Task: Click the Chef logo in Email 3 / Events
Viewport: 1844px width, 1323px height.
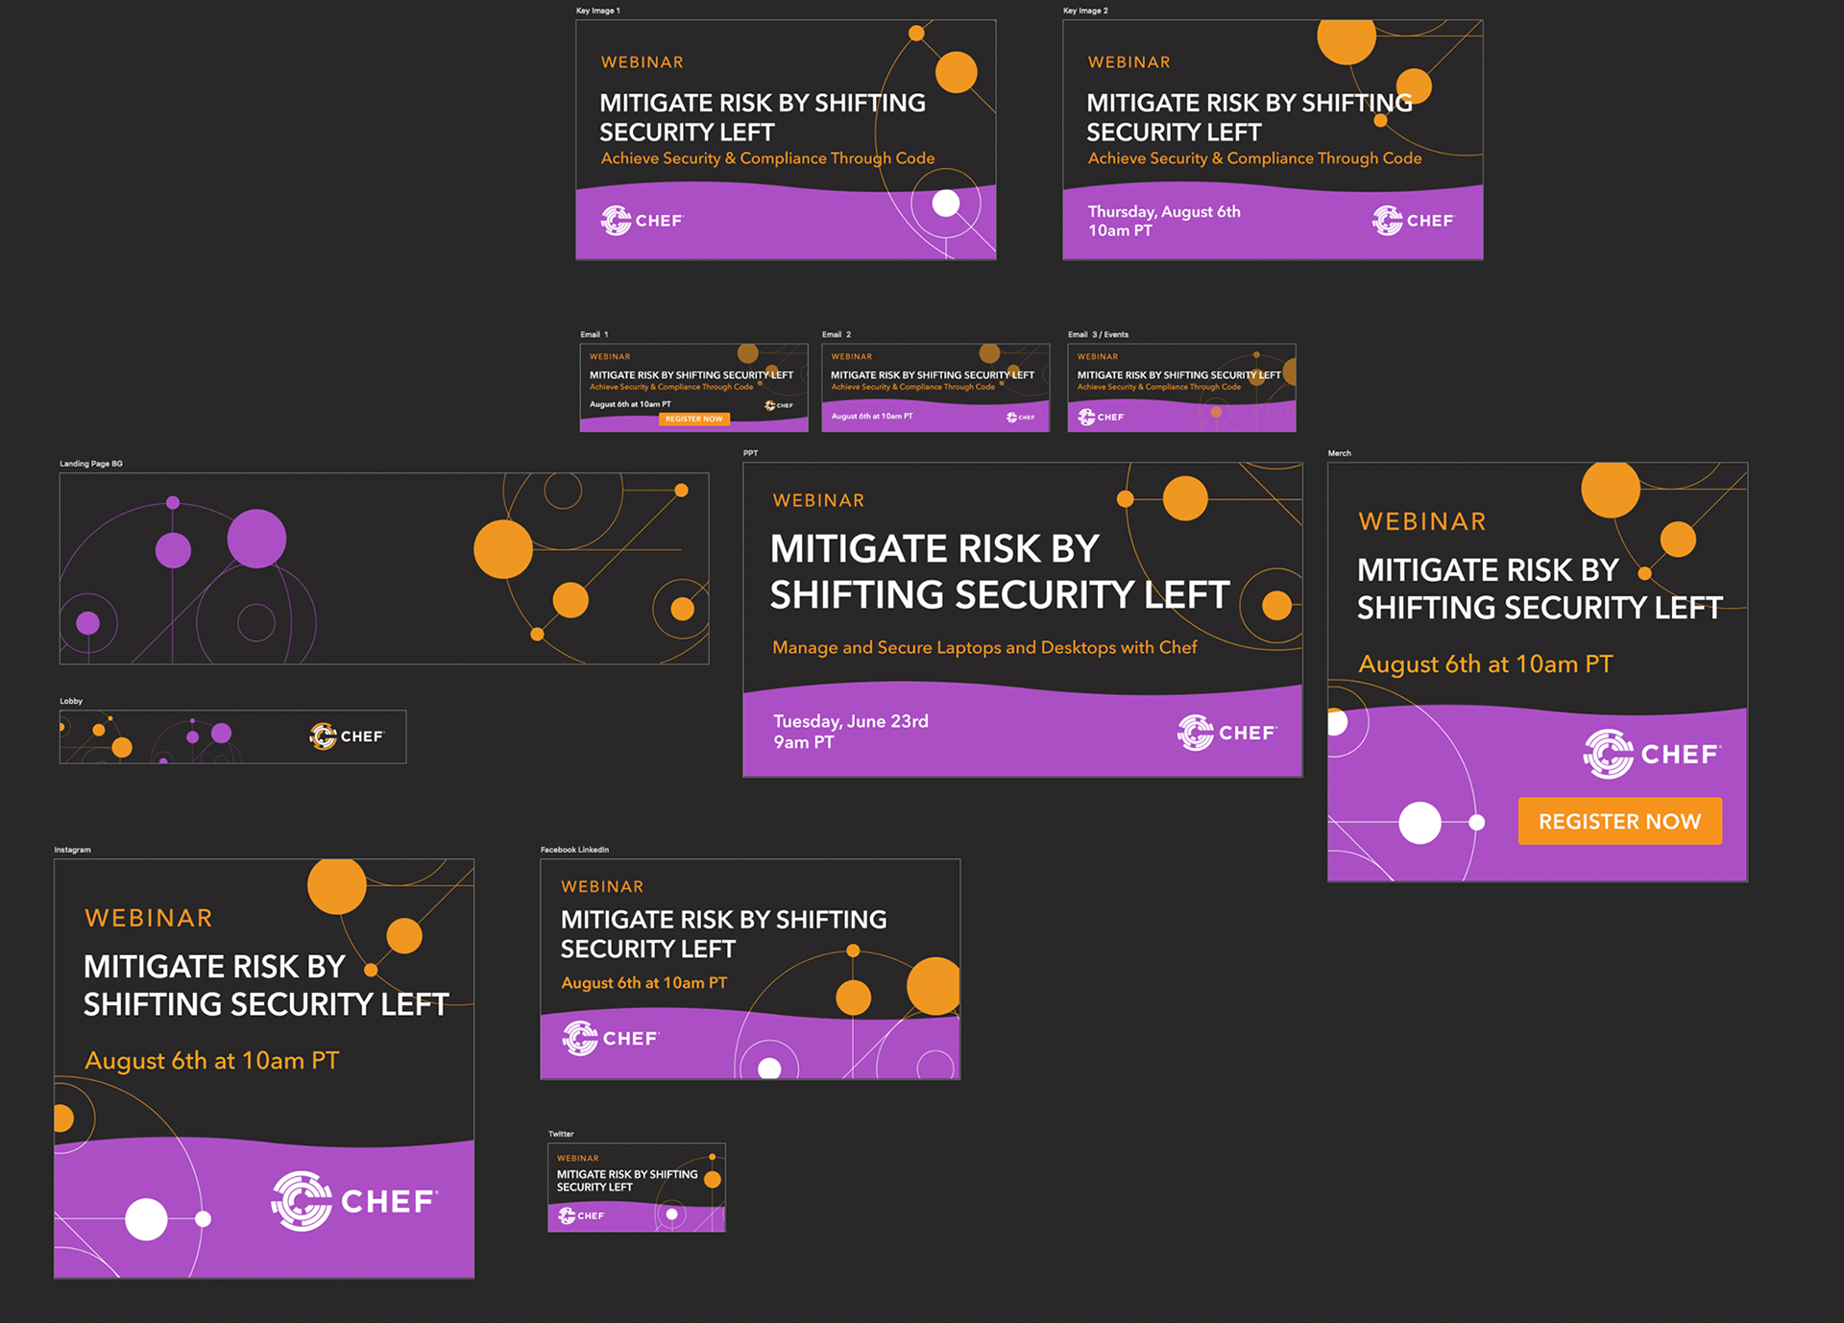Action: coord(1101,417)
